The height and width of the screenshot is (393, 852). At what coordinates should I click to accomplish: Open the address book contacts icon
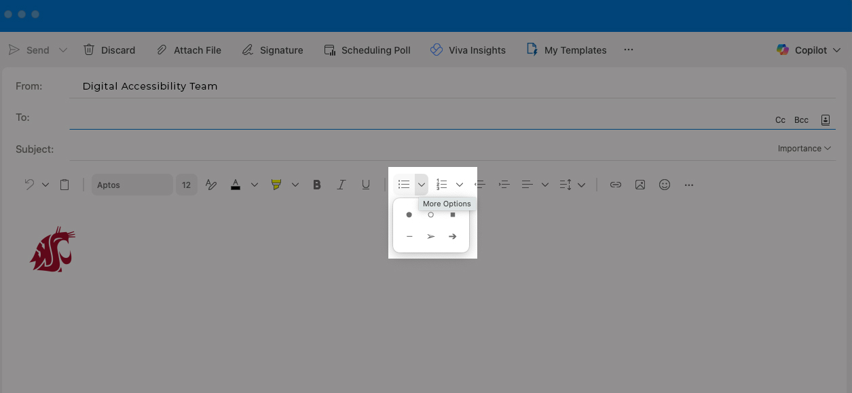click(x=826, y=120)
